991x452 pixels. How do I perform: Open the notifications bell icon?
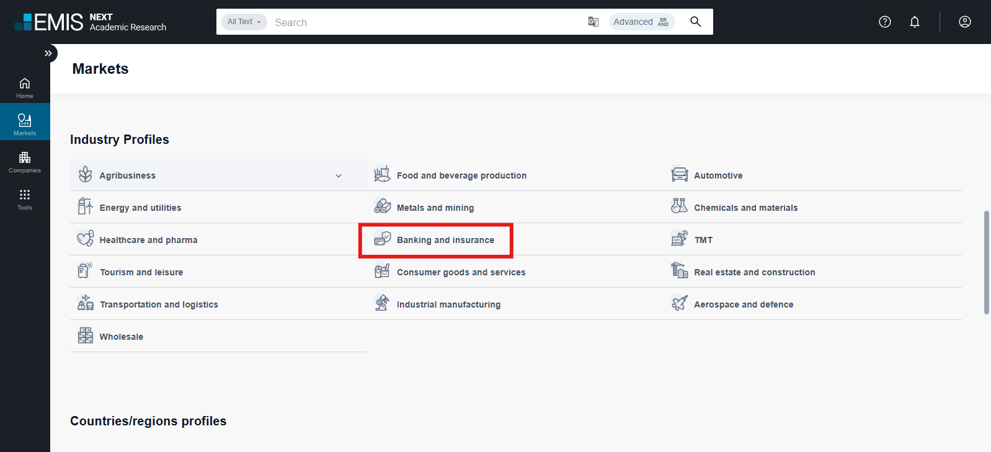915,22
